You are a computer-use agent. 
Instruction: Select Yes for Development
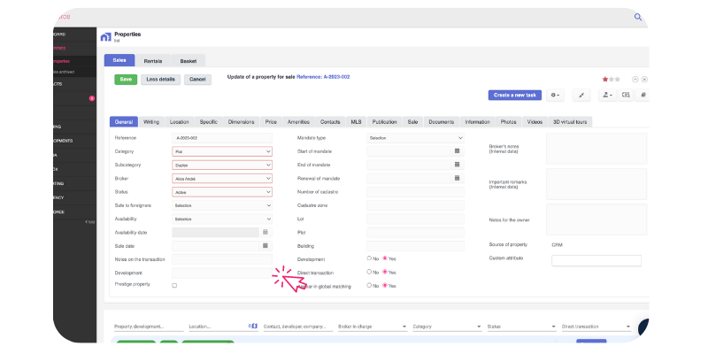[385, 258]
